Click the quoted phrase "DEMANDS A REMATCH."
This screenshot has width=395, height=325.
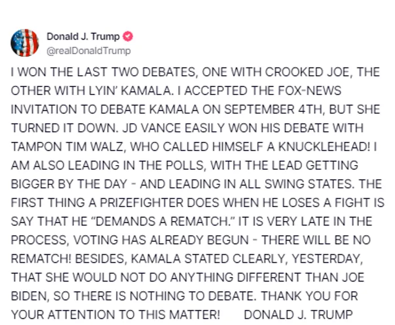click(162, 222)
